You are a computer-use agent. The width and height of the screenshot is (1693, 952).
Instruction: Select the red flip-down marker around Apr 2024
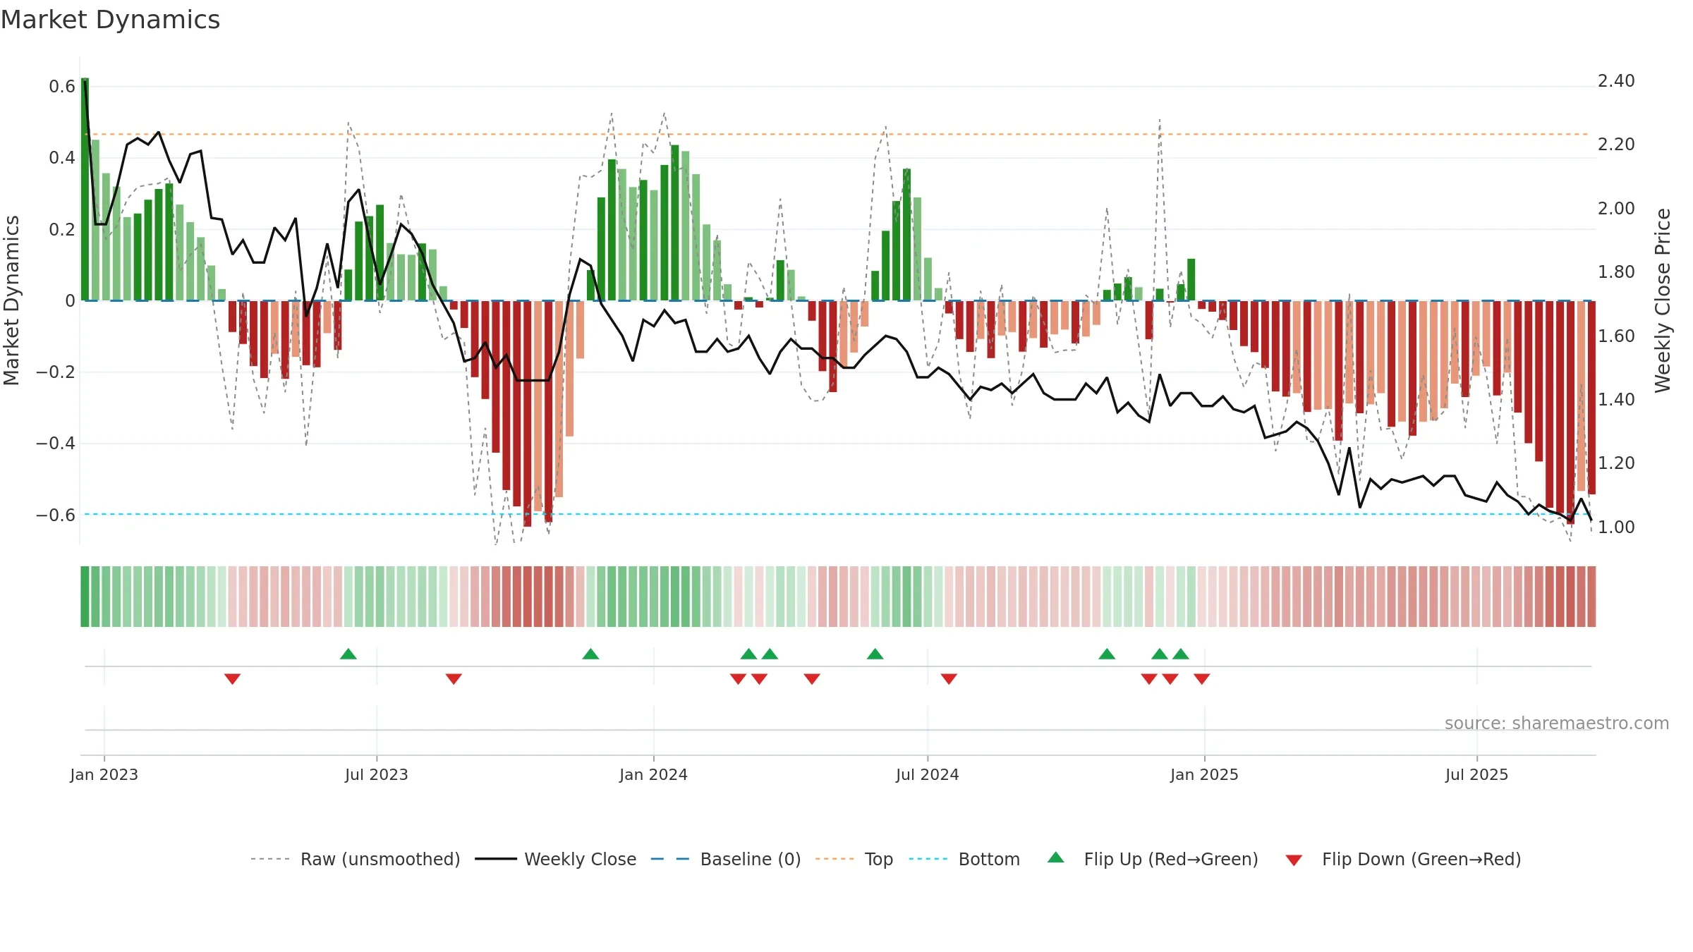[812, 679]
